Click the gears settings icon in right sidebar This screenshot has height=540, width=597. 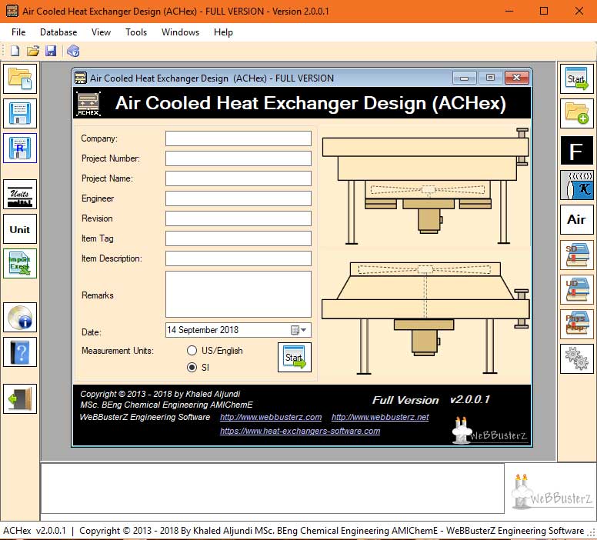[x=576, y=358]
